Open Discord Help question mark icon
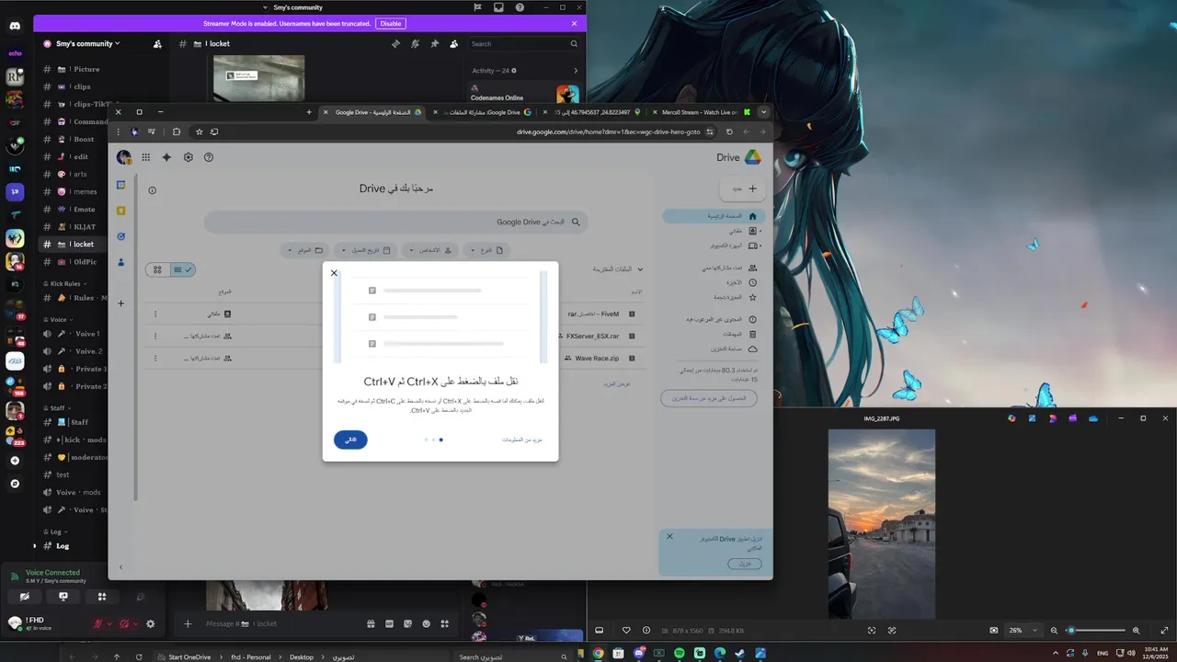The width and height of the screenshot is (1177, 662). (520, 7)
